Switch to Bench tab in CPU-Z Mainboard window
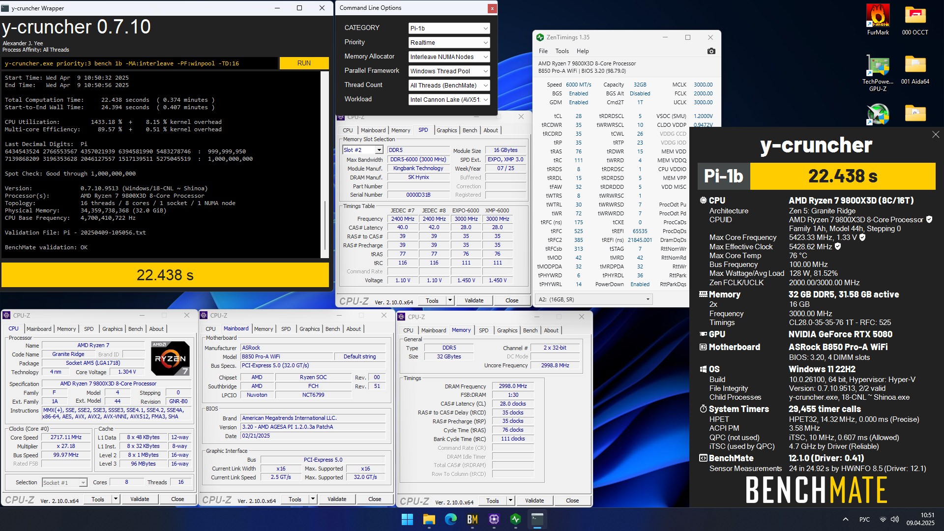This screenshot has height=531, width=944. pos(332,329)
